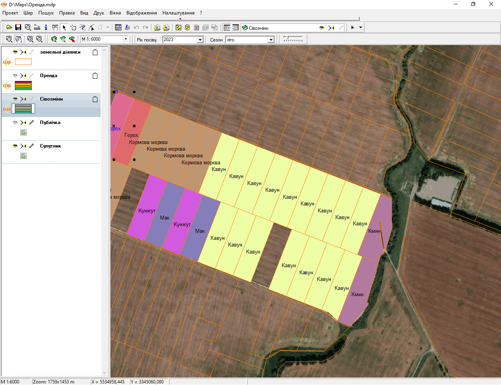
Task: Click the zoom out magnifier icon
Action: click(39, 39)
